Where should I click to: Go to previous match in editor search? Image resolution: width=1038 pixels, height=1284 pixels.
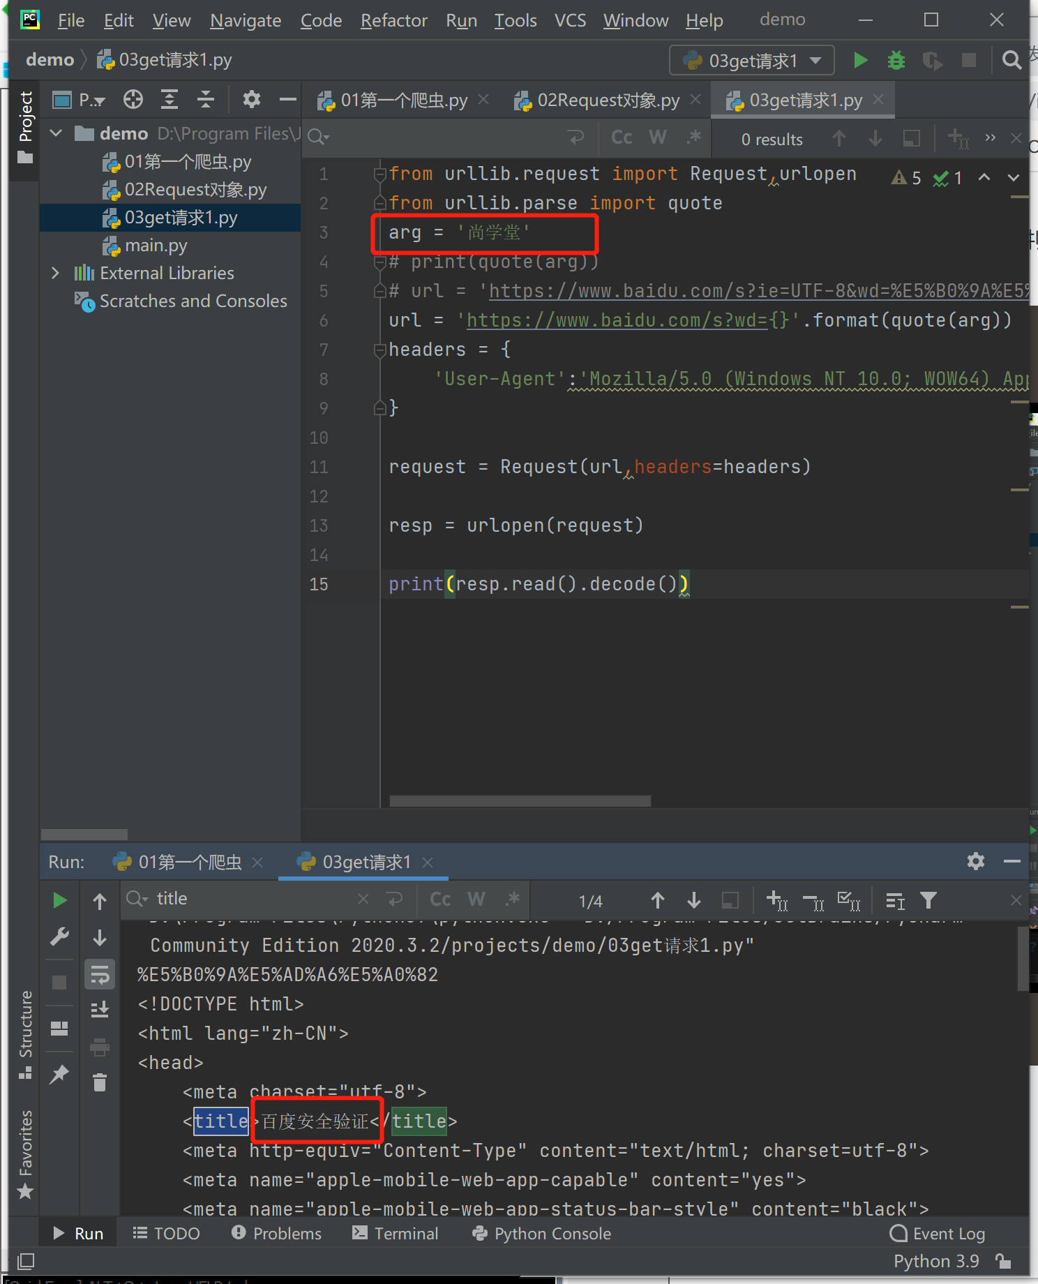(839, 139)
